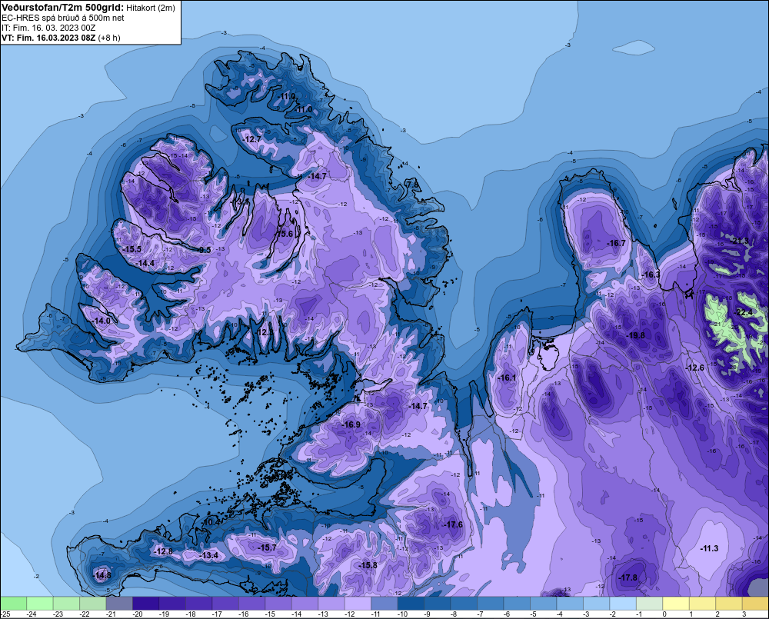Click the pale yellow legend swatch at 0
769x619 pixels.
point(676,604)
